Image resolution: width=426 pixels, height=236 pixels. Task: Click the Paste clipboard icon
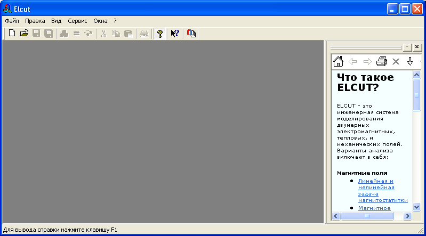coord(128,34)
